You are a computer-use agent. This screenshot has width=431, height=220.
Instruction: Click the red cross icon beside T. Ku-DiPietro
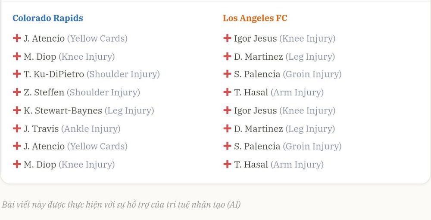pyautogui.click(x=17, y=74)
